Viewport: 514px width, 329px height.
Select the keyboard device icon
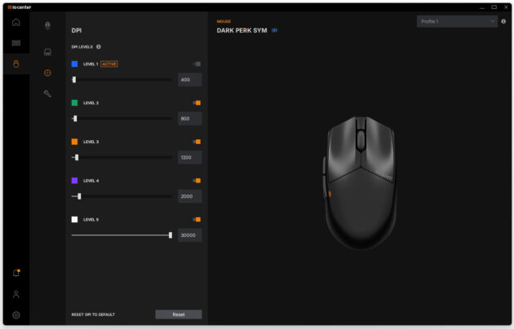point(16,43)
